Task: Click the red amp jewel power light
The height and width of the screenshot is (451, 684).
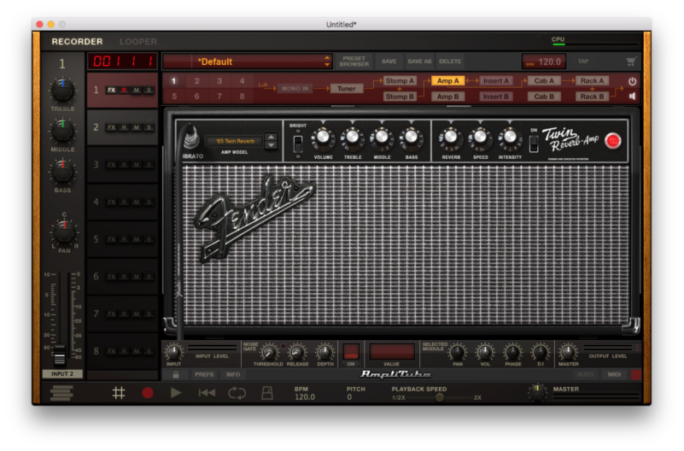Action: coord(613,141)
